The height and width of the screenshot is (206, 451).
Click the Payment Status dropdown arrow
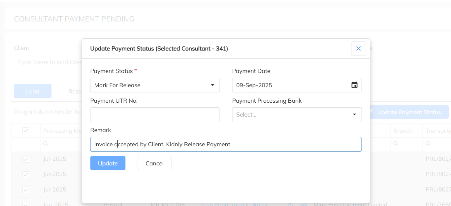coord(212,85)
